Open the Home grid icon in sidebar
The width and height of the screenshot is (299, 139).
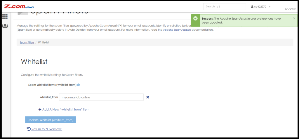point(5,17)
